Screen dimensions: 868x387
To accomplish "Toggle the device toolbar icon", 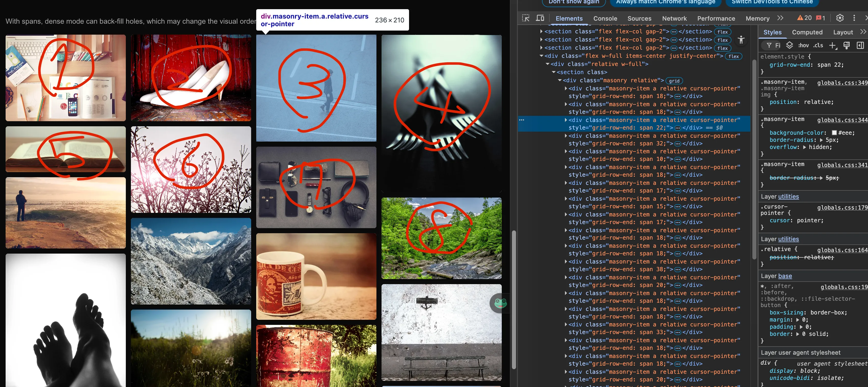I will coord(540,18).
